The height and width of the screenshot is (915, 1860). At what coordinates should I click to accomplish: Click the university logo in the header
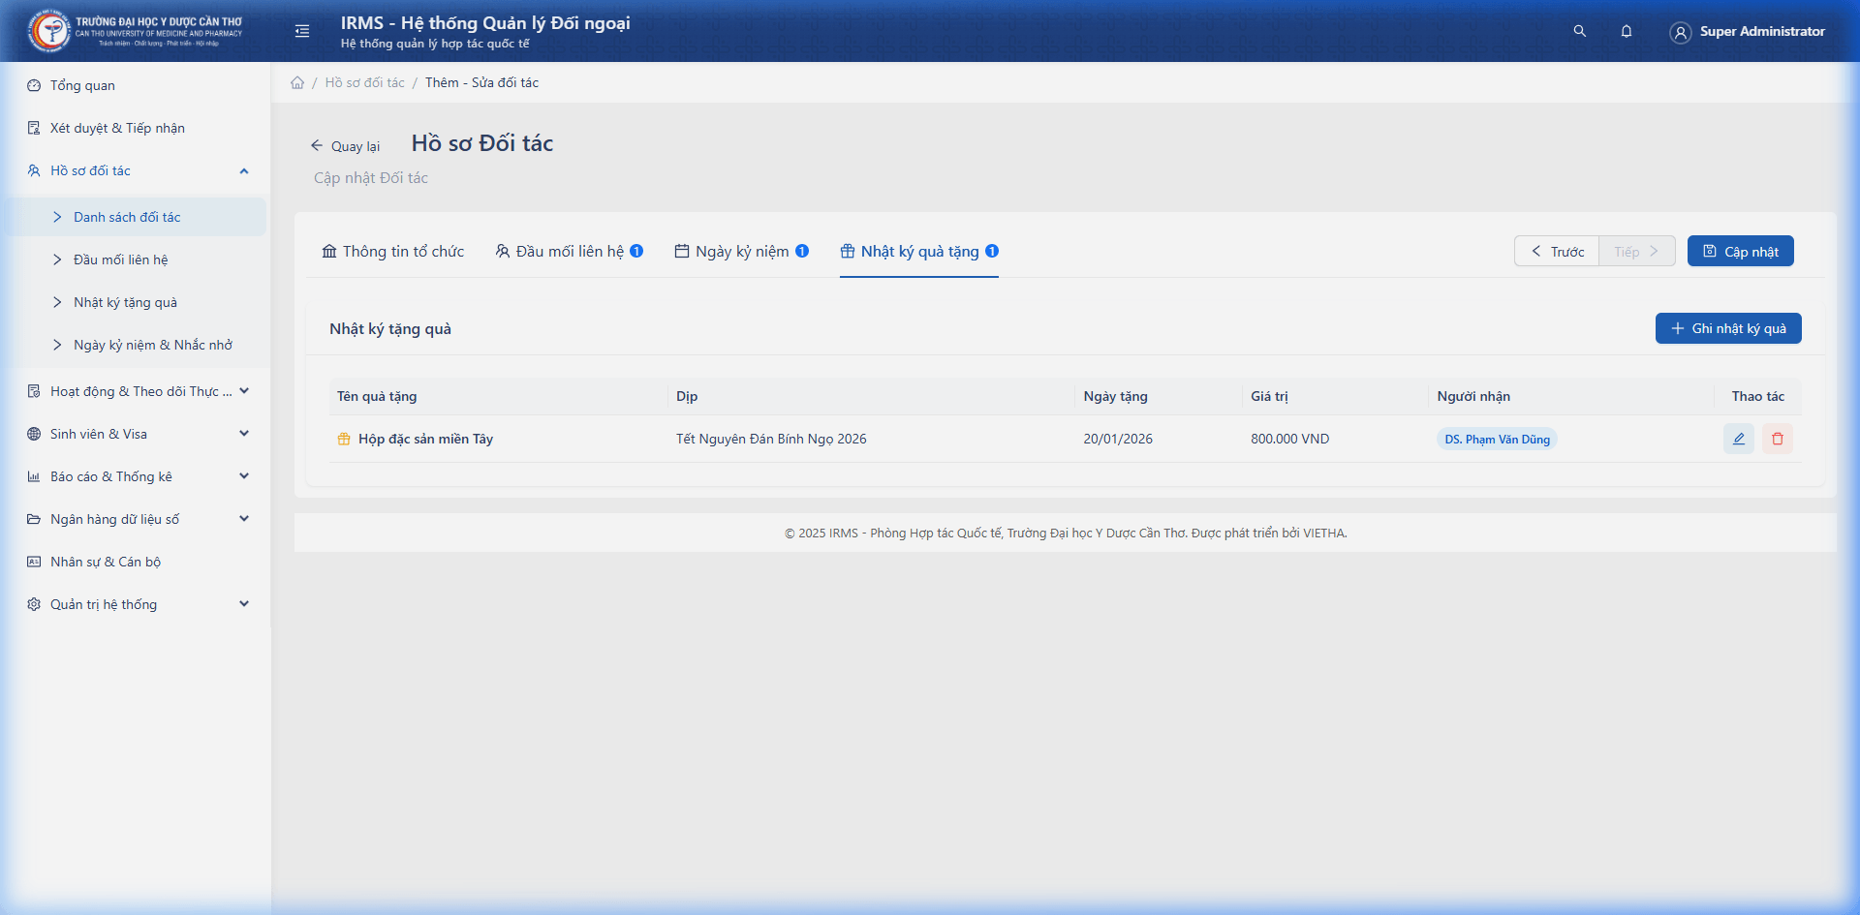48,31
